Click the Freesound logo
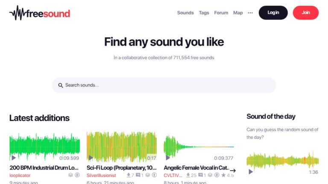This screenshot has height=184, width=328. click(x=40, y=13)
